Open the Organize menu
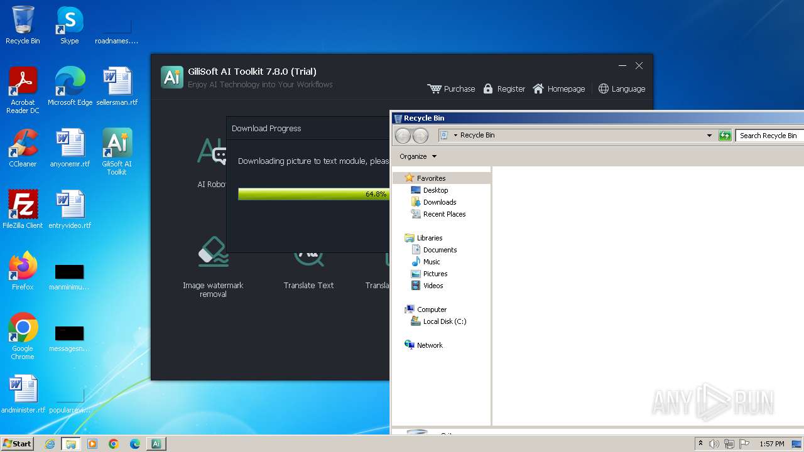This screenshot has width=804, height=452. pos(418,156)
